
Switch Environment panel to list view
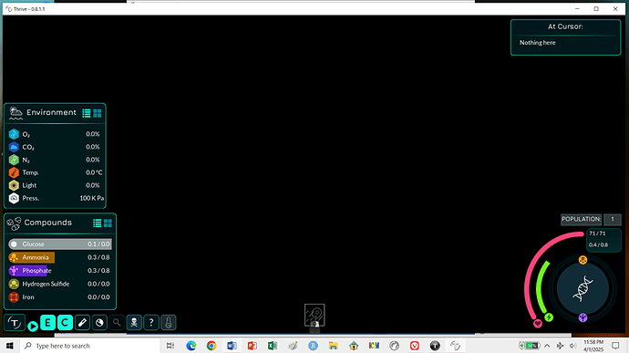pyautogui.click(x=87, y=113)
